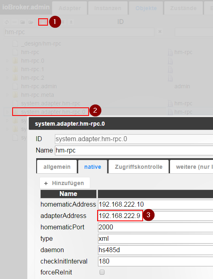Select the hm-rpc.2 folder row

coord(33,78)
